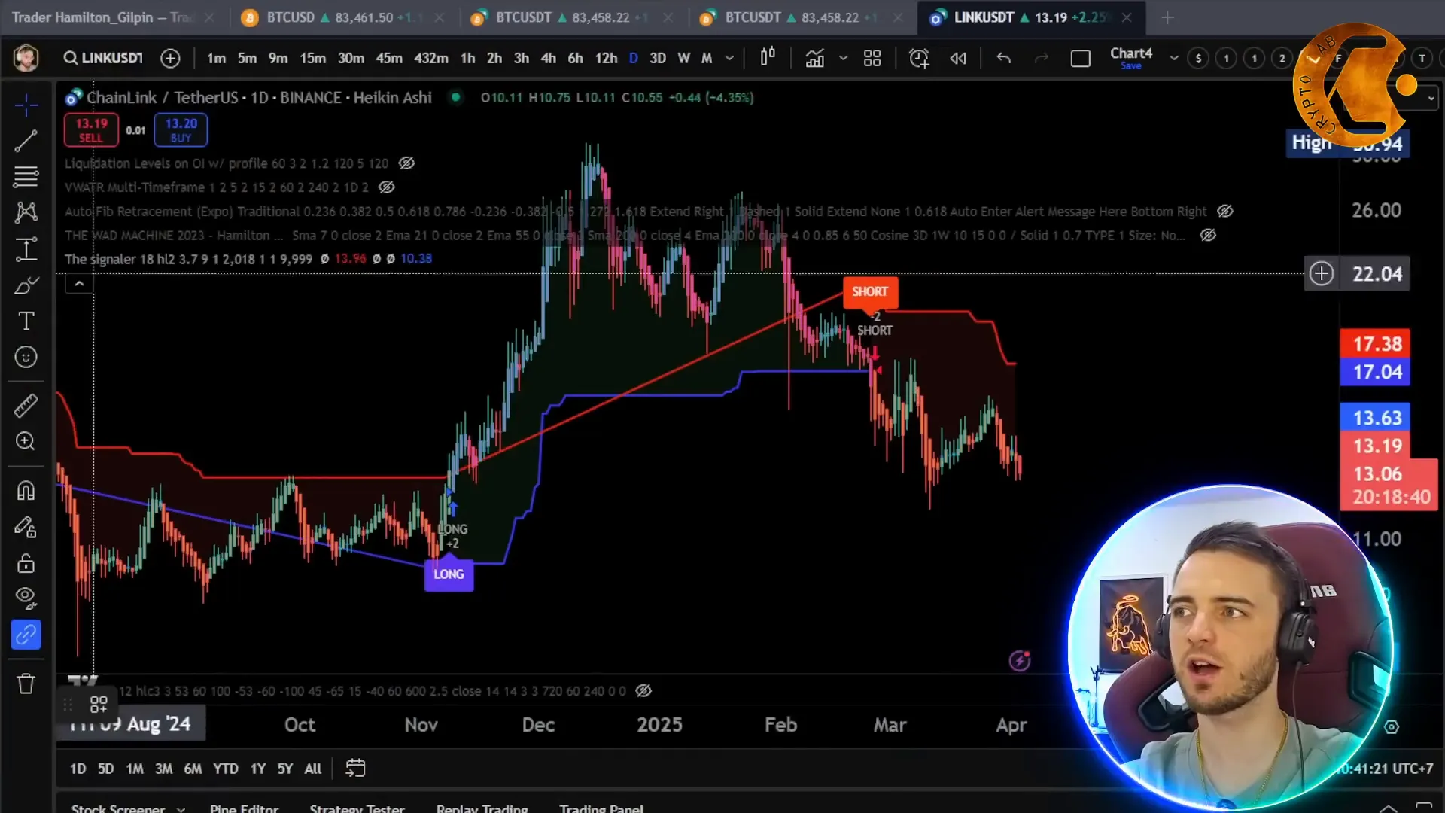Select the W weekly timeframe
The image size is (1445, 813).
tap(683, 58)
